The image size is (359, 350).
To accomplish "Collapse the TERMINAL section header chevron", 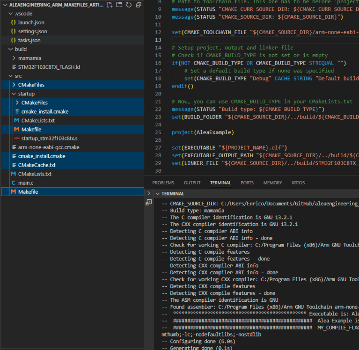I will point(158,194).
